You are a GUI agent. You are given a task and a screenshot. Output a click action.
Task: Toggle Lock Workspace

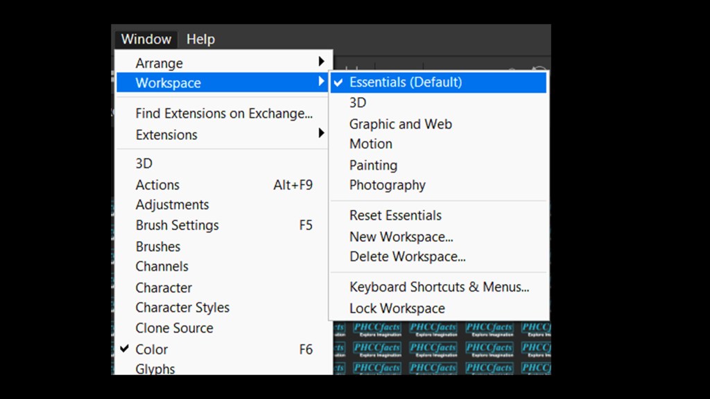(x=397, y=308)
